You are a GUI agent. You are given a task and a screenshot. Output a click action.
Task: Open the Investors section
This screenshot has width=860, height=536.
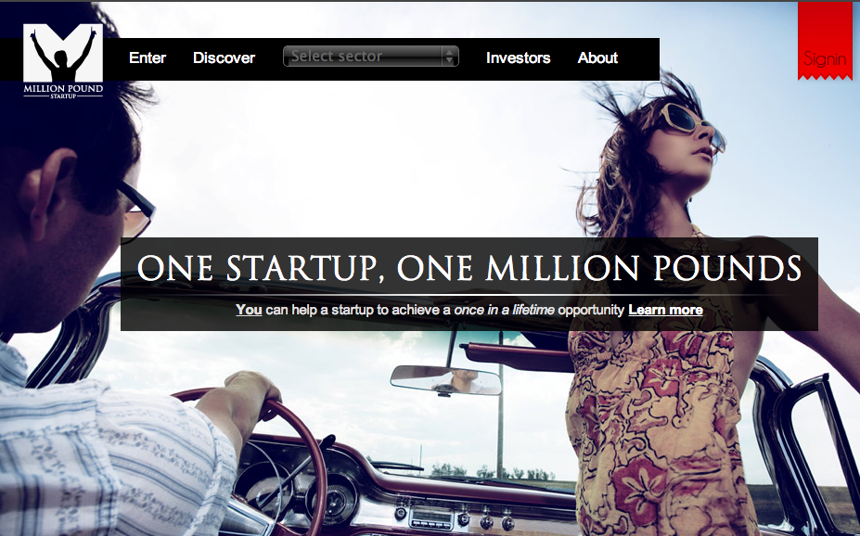coord(518,57)
